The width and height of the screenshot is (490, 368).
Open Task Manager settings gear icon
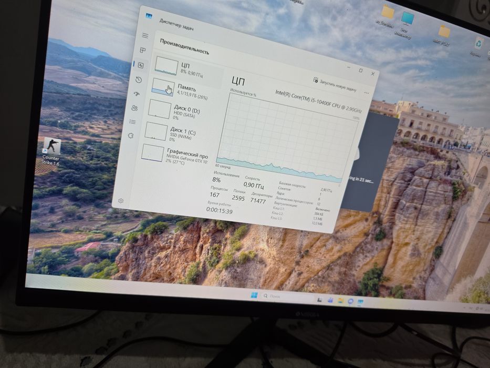pyautogui.click(x=121, y=201)
